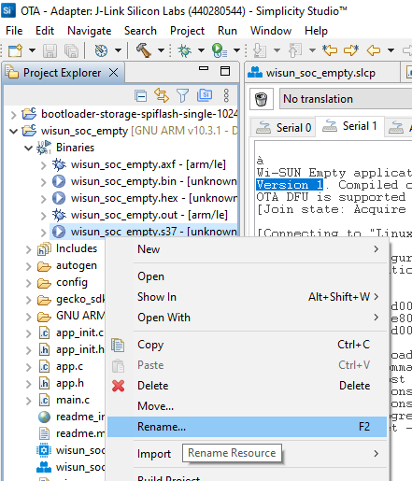This screenshot has height=481, width=412.
Task: Open the Back navigation history dropdown
Action: 391,50
